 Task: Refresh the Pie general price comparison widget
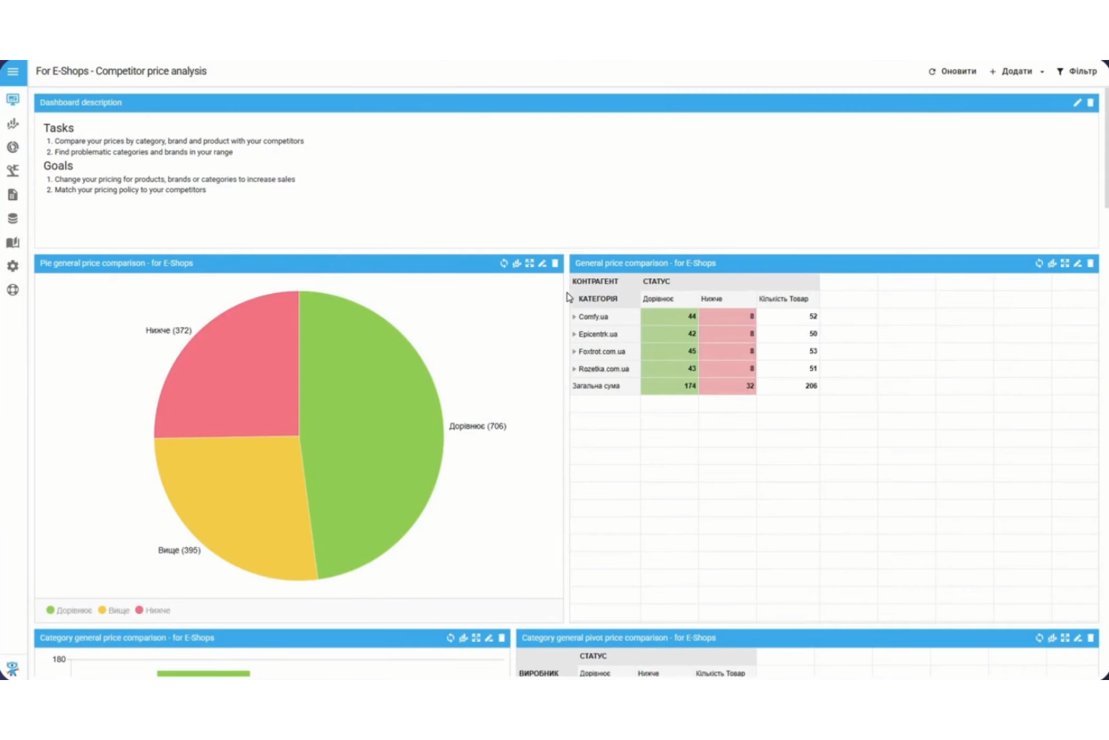click(504, 263)
